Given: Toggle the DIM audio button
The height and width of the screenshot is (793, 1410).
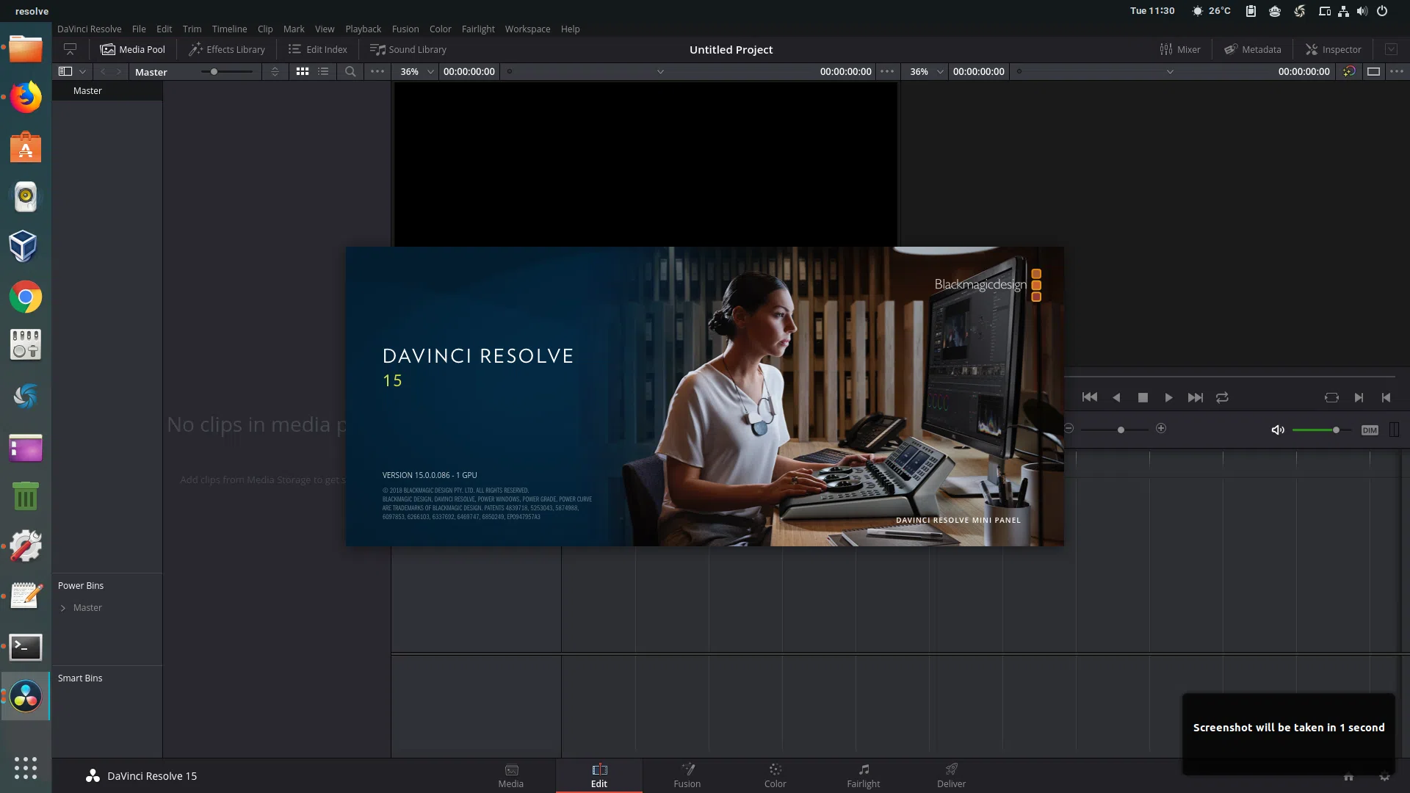Looking at the screenshot, I should pos(1370,430).
